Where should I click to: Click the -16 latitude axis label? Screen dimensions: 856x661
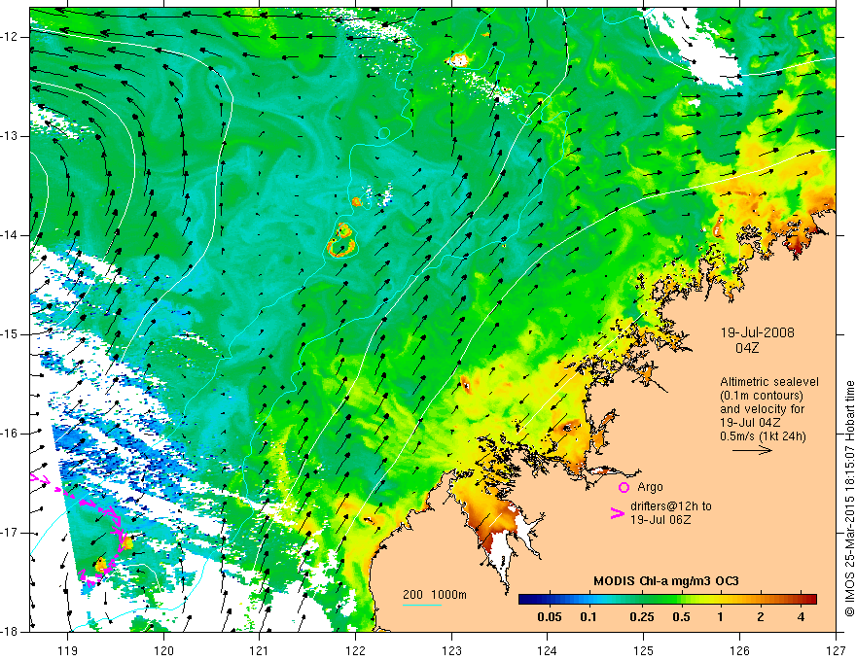11,434
